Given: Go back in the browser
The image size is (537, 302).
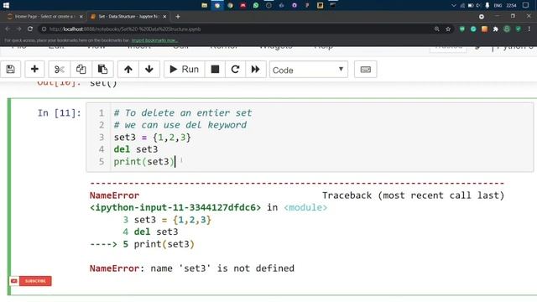Looking at the screenshot, I should 8,29.
